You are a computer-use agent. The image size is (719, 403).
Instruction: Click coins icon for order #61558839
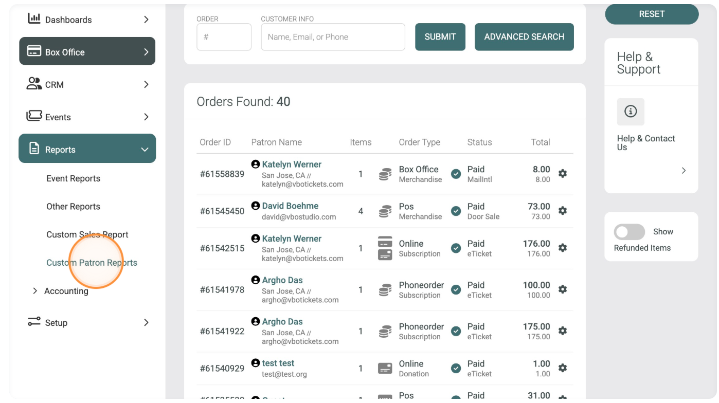[x=385, y=174]
